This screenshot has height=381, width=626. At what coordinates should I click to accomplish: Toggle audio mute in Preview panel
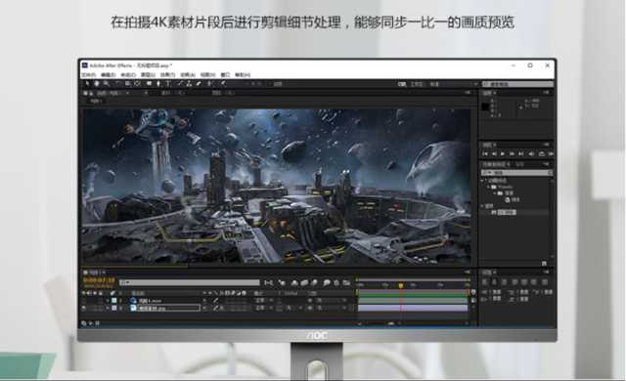click(x=531, y=153)
